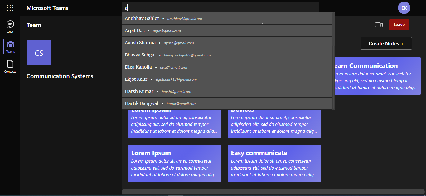Image resolution: width=426 pixels, height=196 pixels.
Task: Open the Contacts page
Action: 10,67
